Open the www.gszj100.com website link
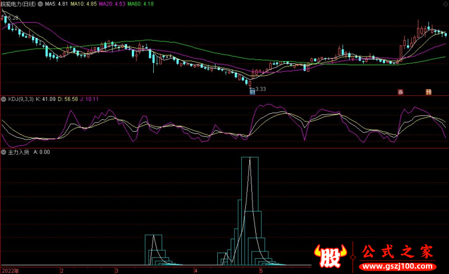 [x=397, y=267]
